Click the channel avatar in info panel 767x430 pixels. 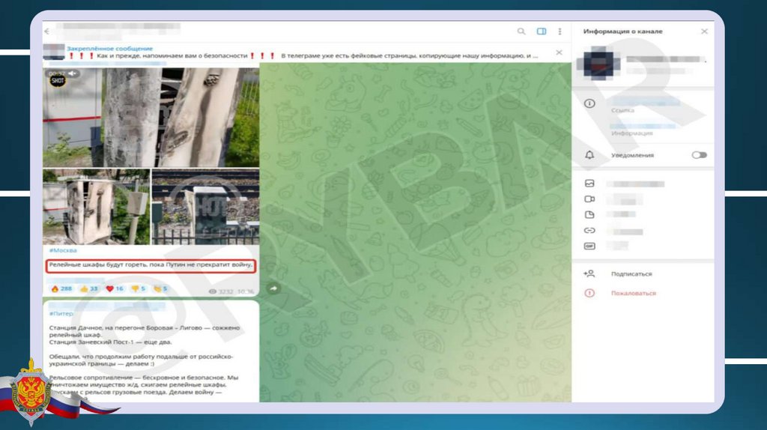click(x=598, y=63)
